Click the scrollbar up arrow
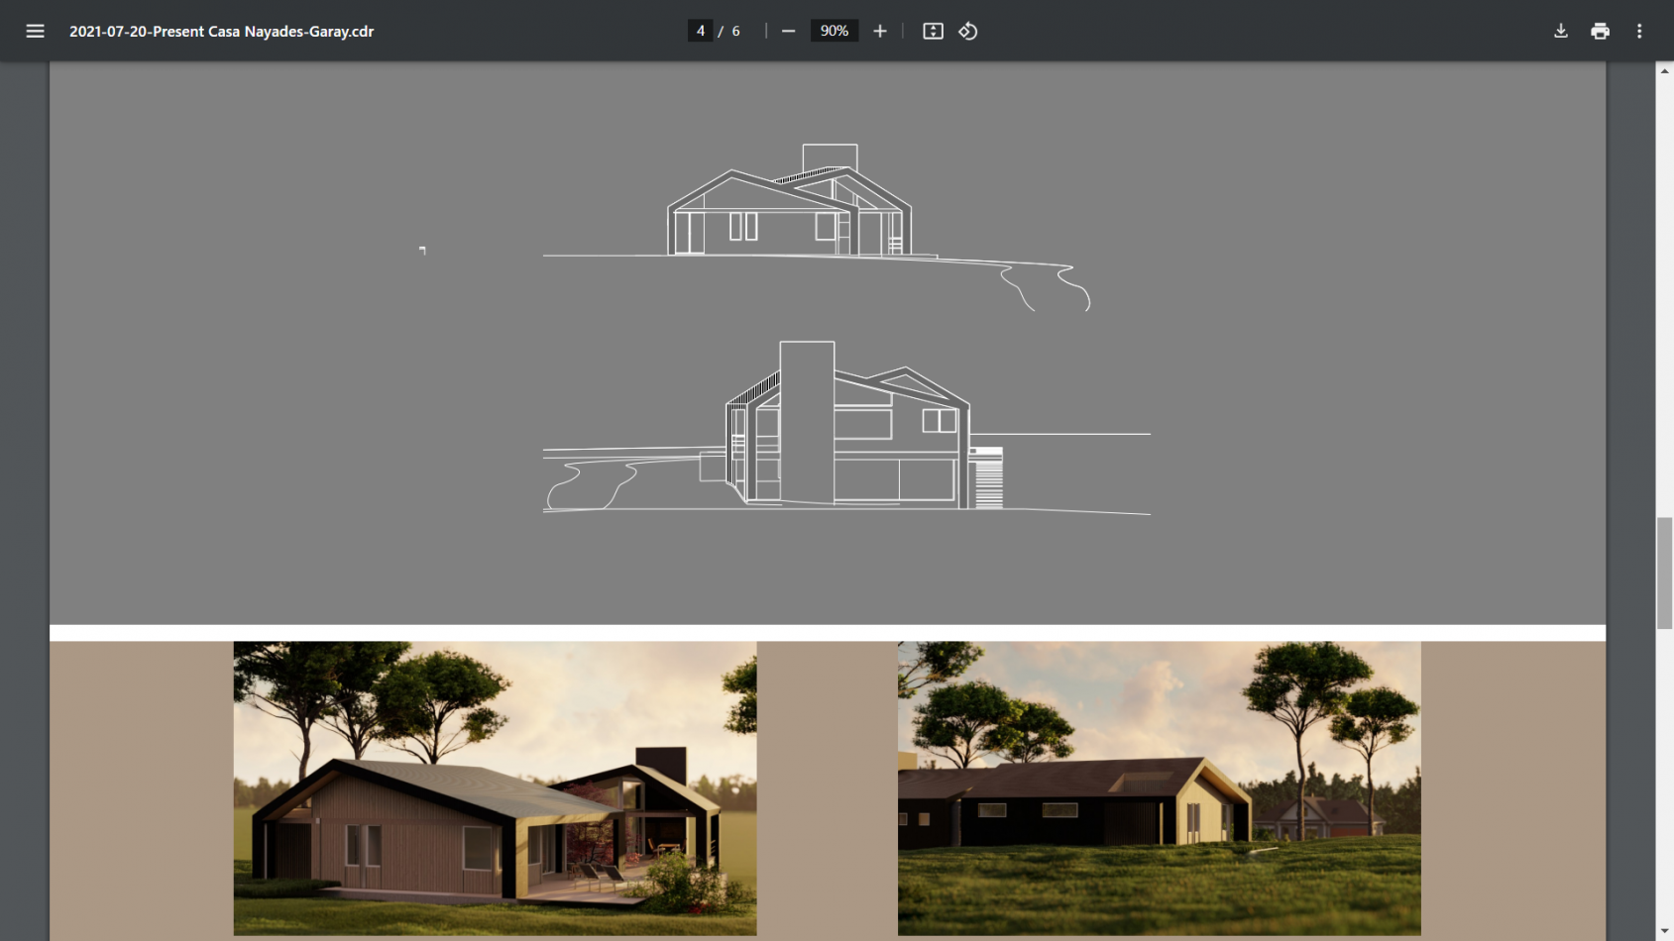 pyautogui.click(x=1665, y=70)
